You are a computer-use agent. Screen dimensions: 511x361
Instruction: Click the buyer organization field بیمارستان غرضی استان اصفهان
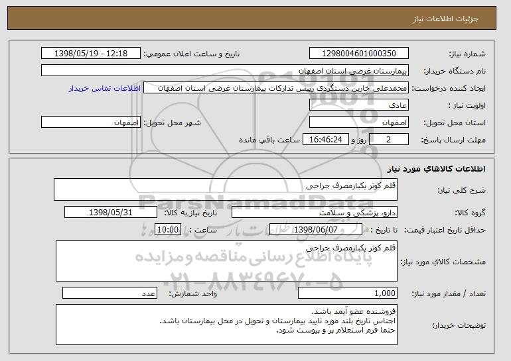pos(225,71)
